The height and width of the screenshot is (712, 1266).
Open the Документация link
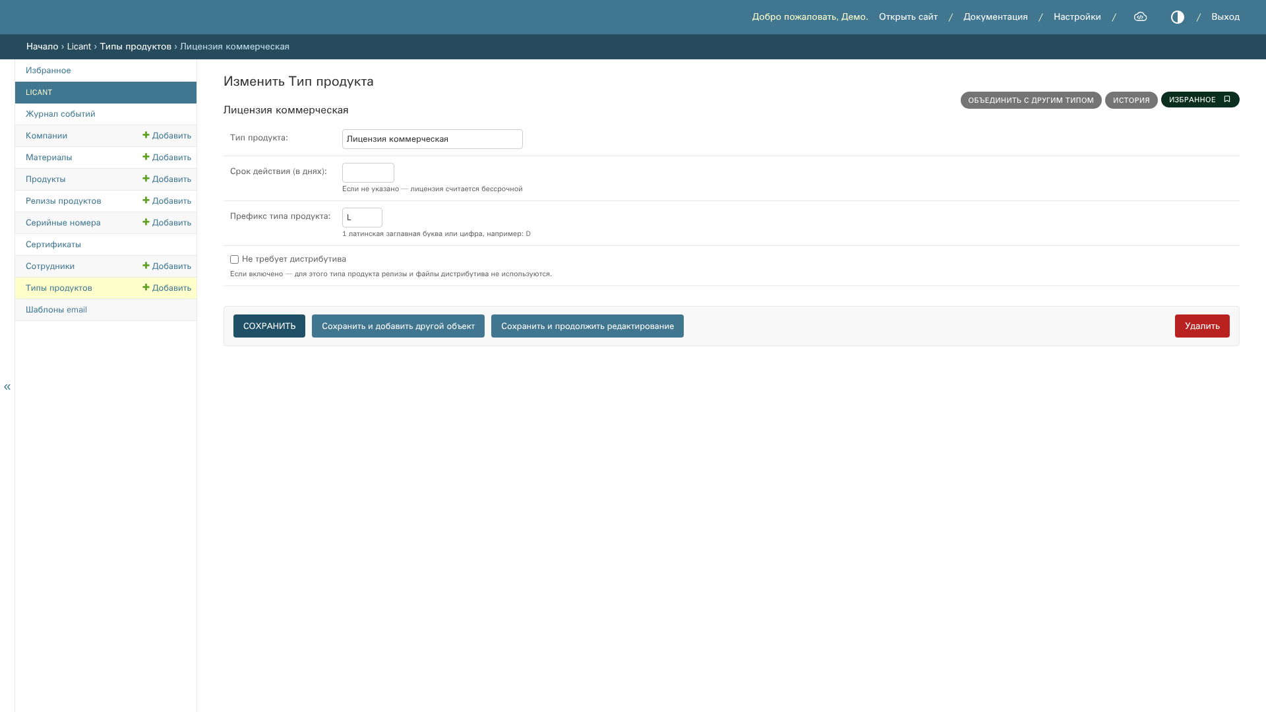[x=996, y=17]
